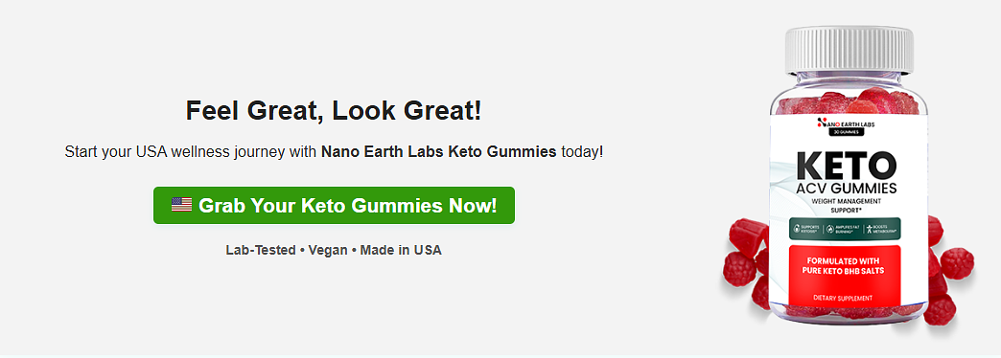Click the Amplifies Fat Burning flame icon
1001x358 pixels.
tap(830, 229)
